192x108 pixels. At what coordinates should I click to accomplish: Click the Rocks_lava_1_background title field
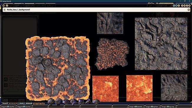coord(96,10)
